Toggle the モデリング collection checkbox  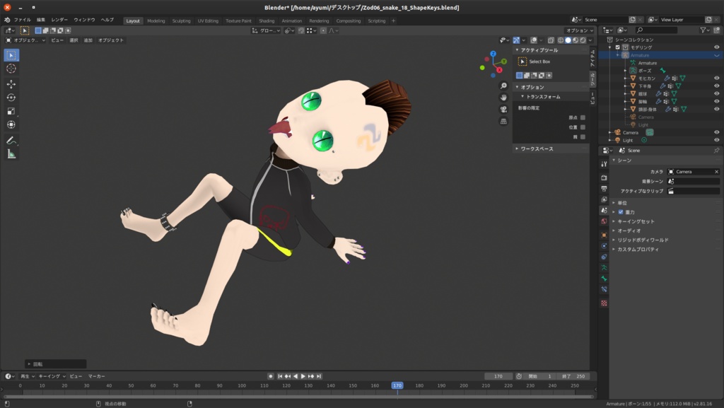tap(617, 47)
